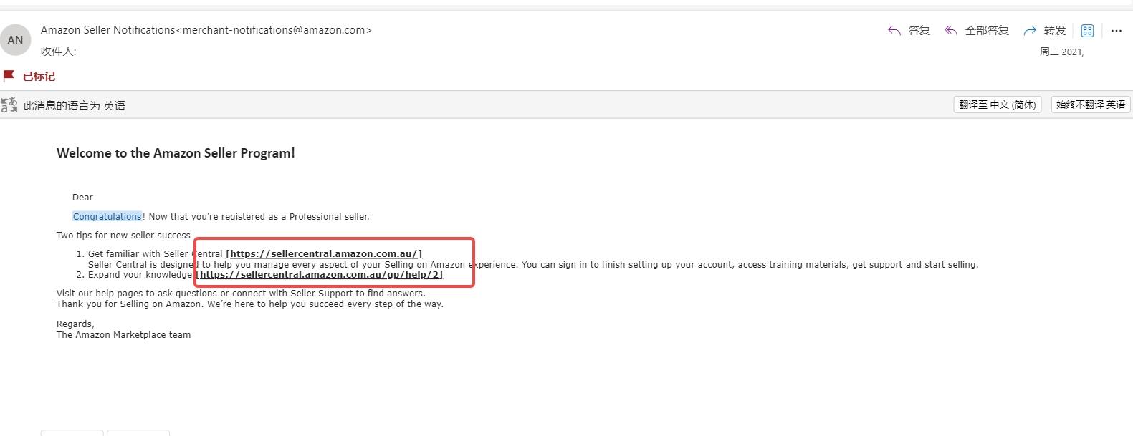Click the line Two tips for new seller success
Screen dimensions: 1133x436
click(123, 236)
